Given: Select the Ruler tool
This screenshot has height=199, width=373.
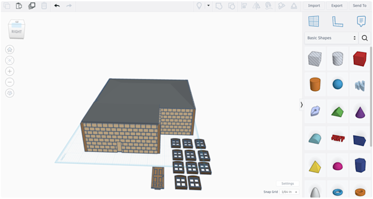Looking at the screenshot, I should click(338, 21).
